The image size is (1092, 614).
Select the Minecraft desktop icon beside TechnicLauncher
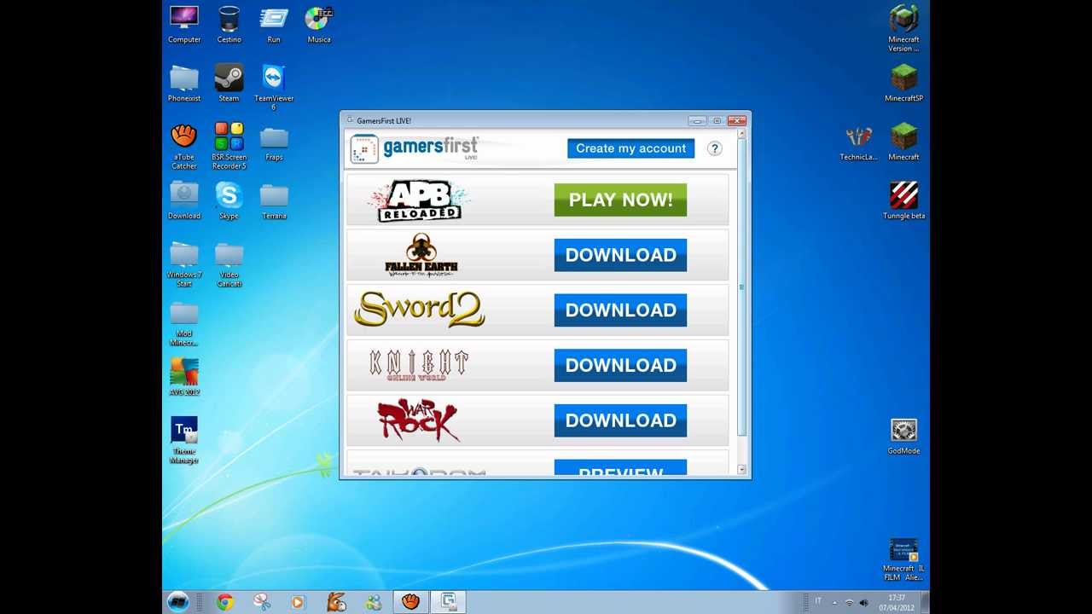903,142
